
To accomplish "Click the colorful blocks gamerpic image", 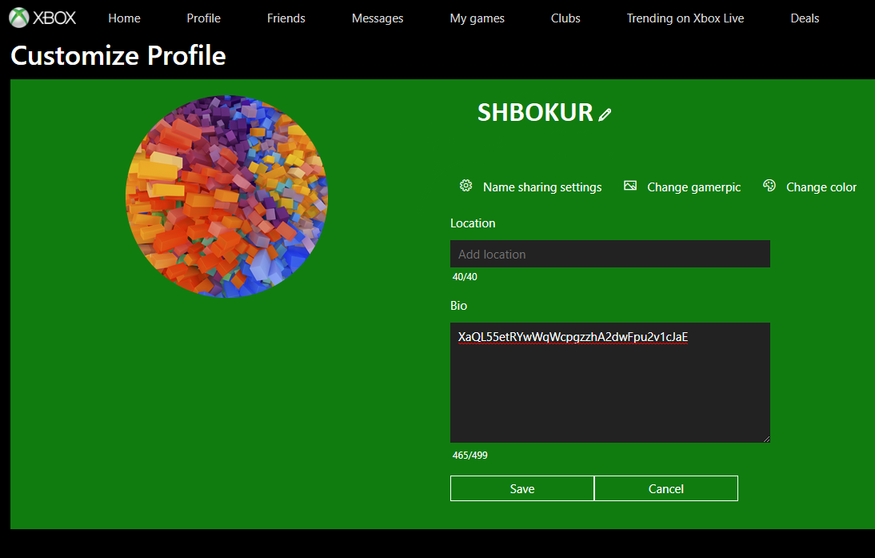I will [226, 196].
